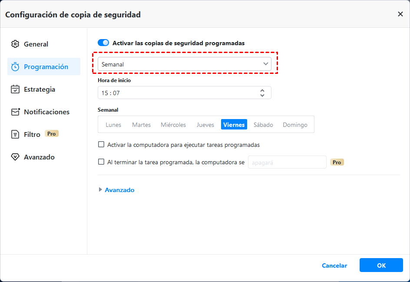Click the Programación clock icon
This screenshot has height=282, width=410.
point(15,66)
